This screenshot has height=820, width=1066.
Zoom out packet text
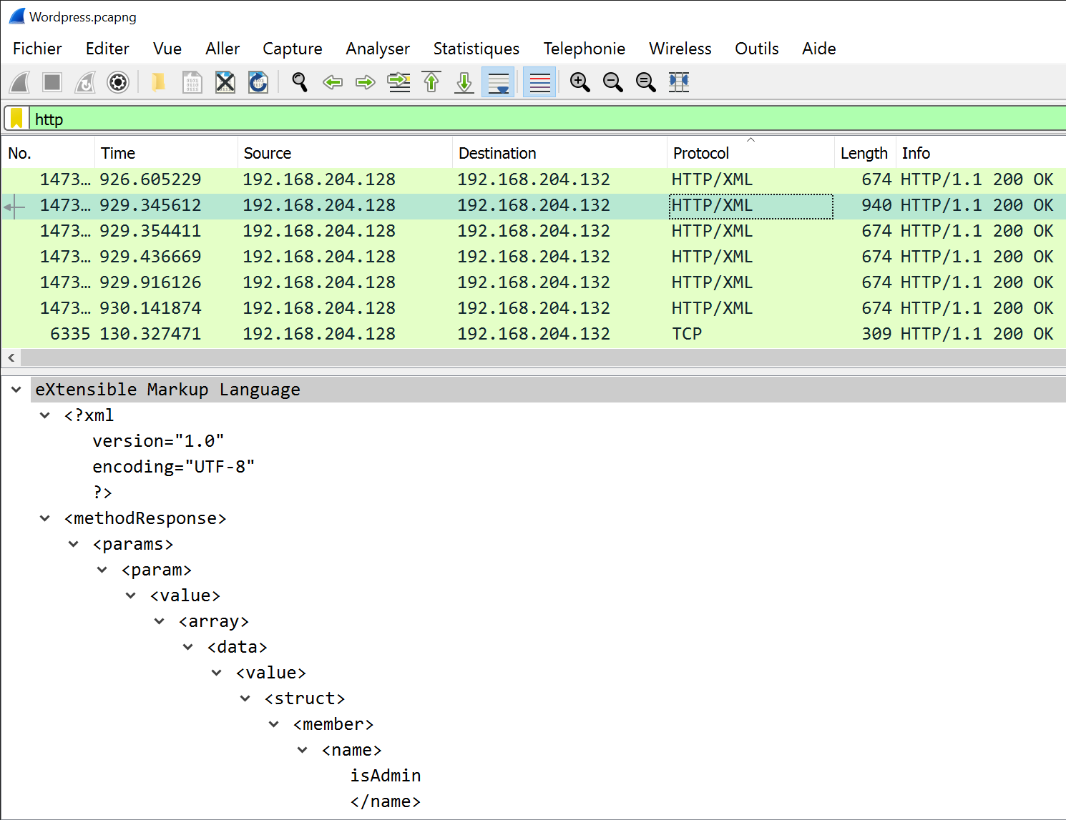[612, 82]
